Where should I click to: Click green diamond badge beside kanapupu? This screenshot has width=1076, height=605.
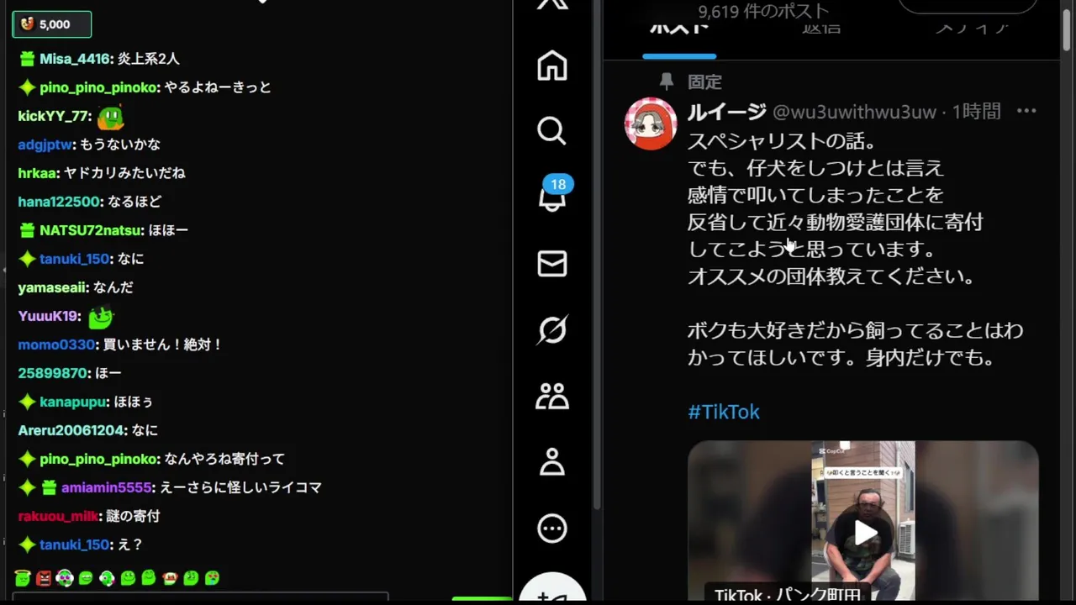coord(27,402)
